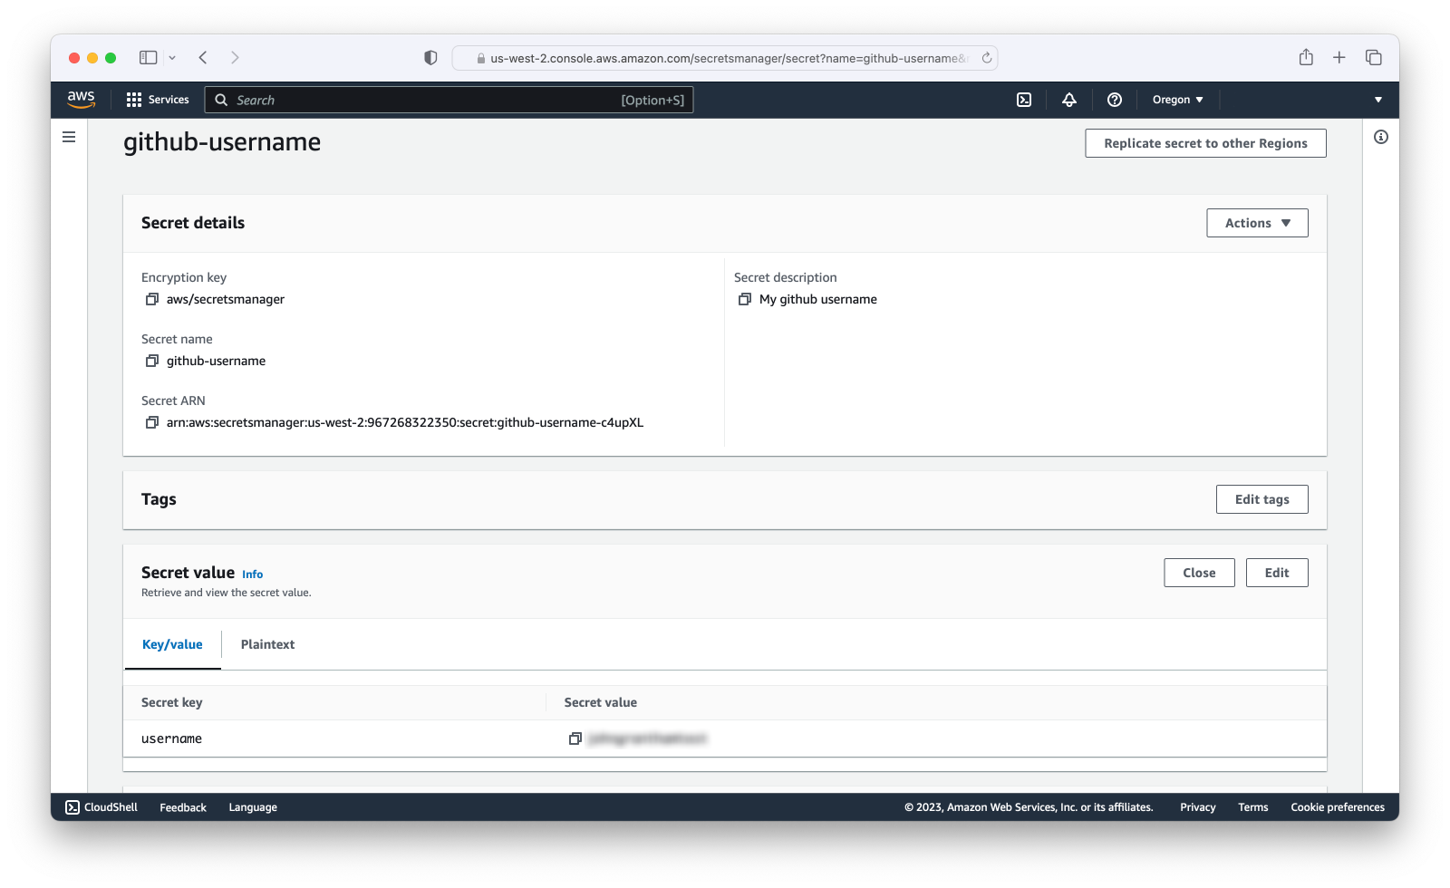1450x888 pixels.
Task: Reload the page in address bar
Action: (987, 58)
